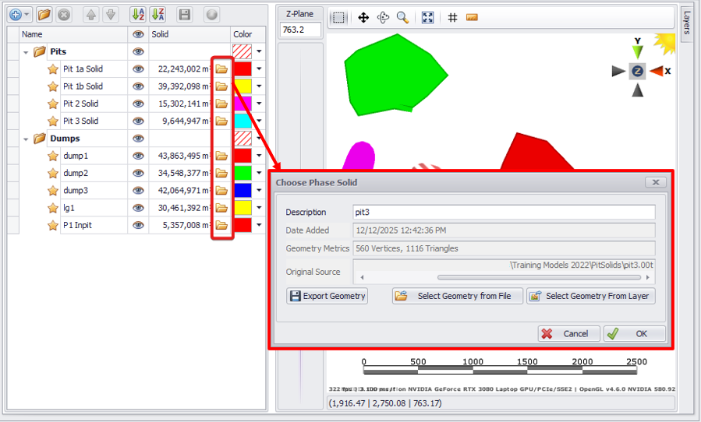Click yellow color swatch for Pit 1b Solid

click(x=243, y=86)
